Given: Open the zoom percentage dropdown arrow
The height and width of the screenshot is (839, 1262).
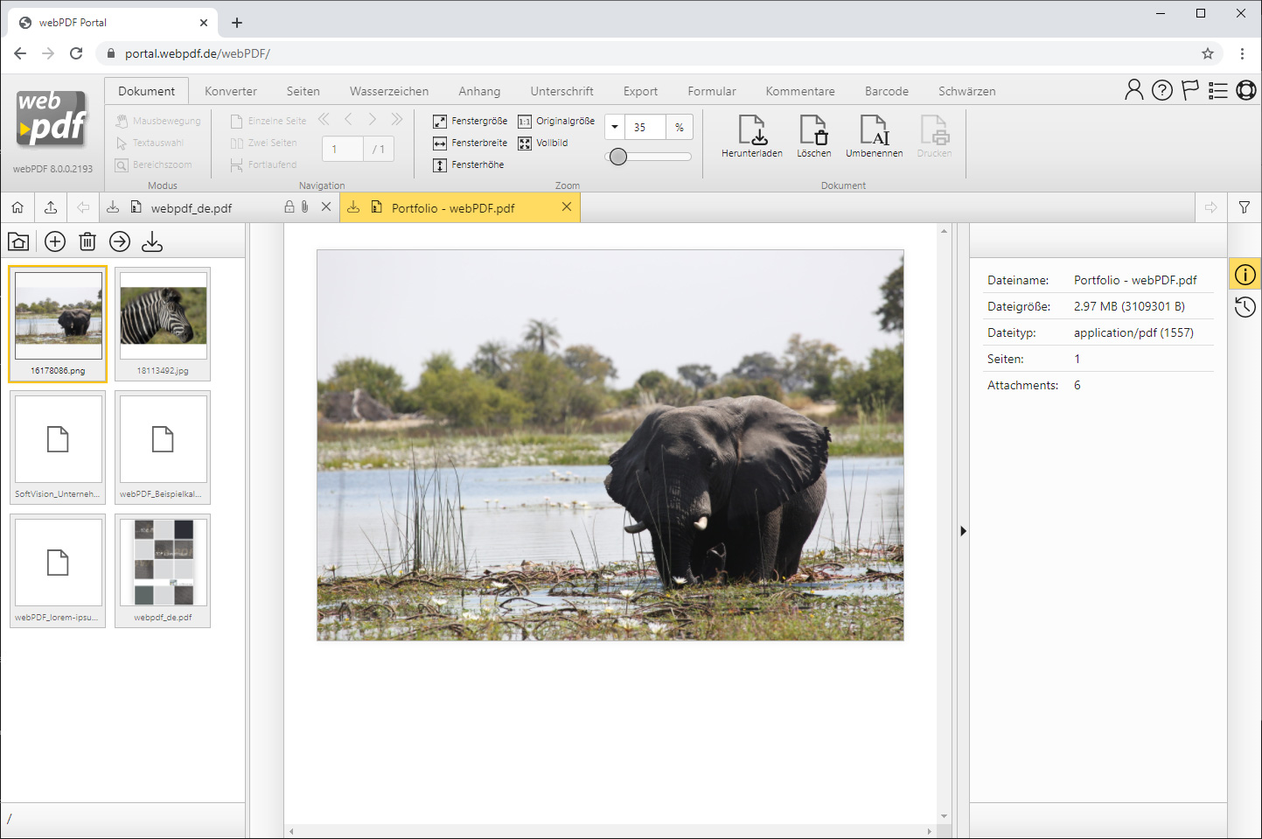Looking at the screenshot, I should pos(615,127).
